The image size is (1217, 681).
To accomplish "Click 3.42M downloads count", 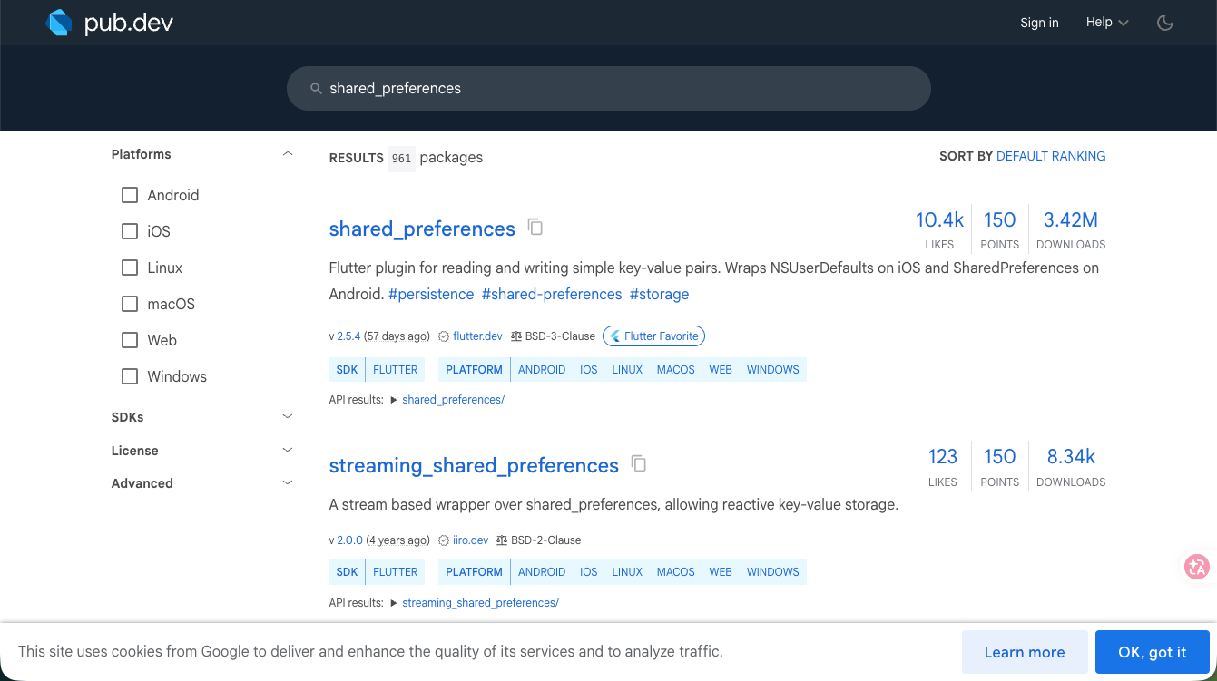I will click(x=1071, y=220).
